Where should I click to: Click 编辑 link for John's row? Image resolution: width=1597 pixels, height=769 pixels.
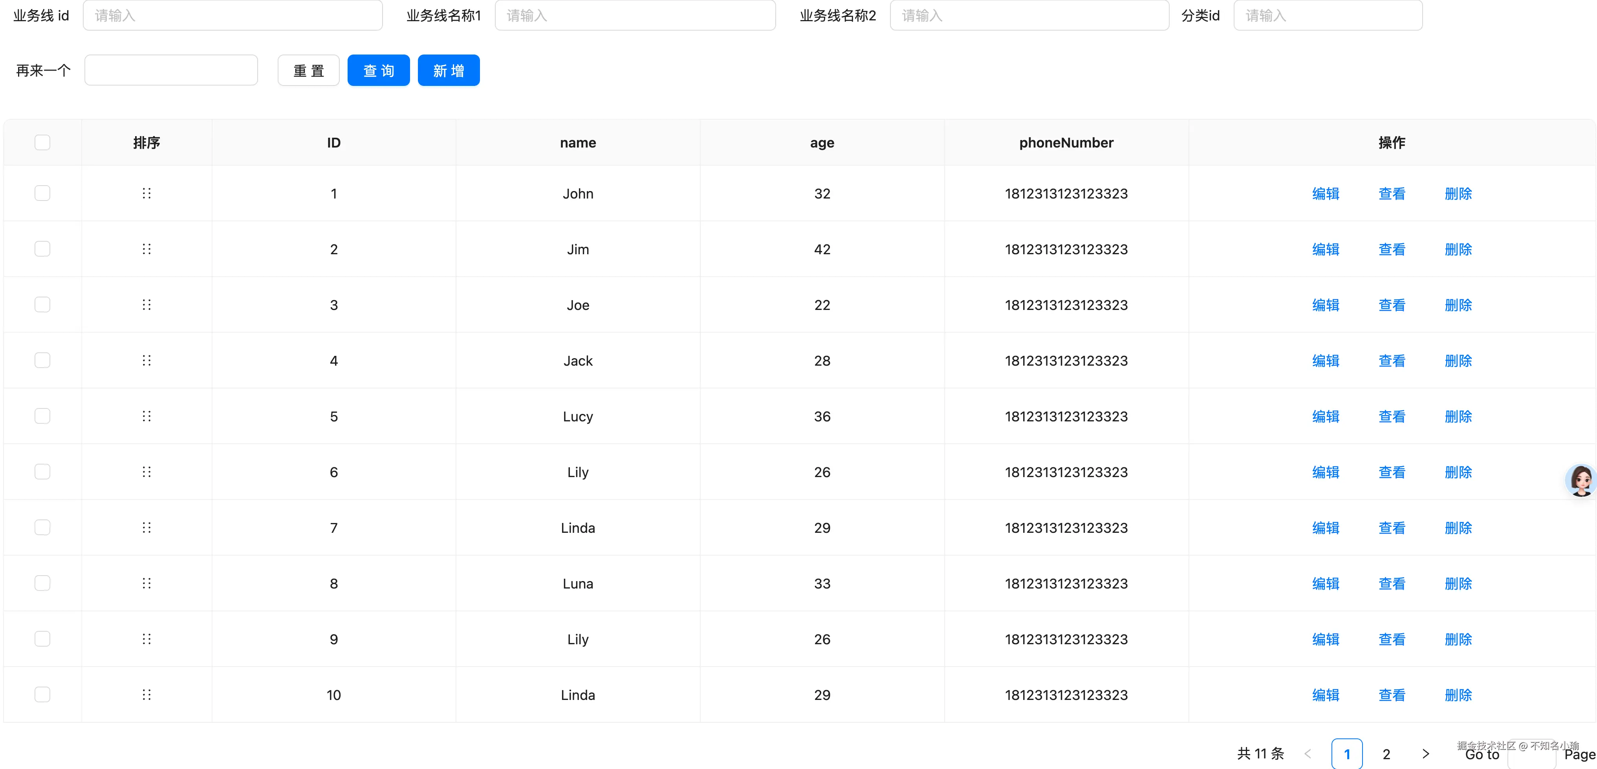1326,194
